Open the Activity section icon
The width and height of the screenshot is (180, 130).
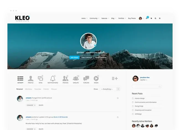coord(20,79)
